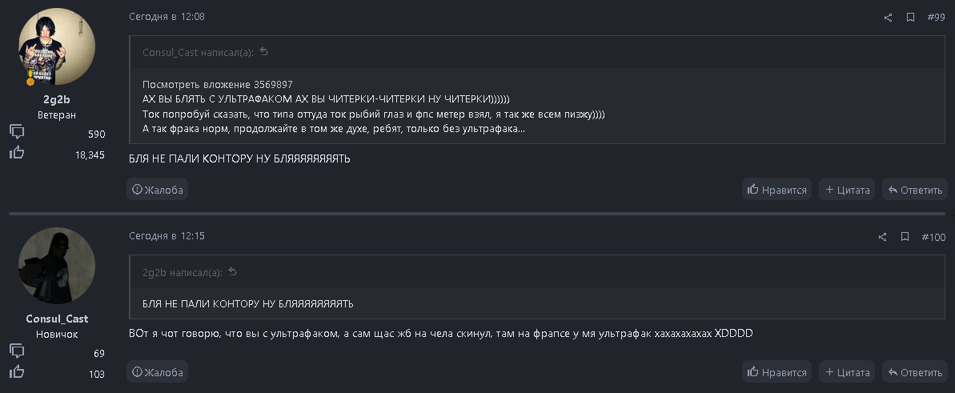The height and width of the screenshot is (393, 955).
Task: Open post number #100 permalink
Action: (933, 237)
